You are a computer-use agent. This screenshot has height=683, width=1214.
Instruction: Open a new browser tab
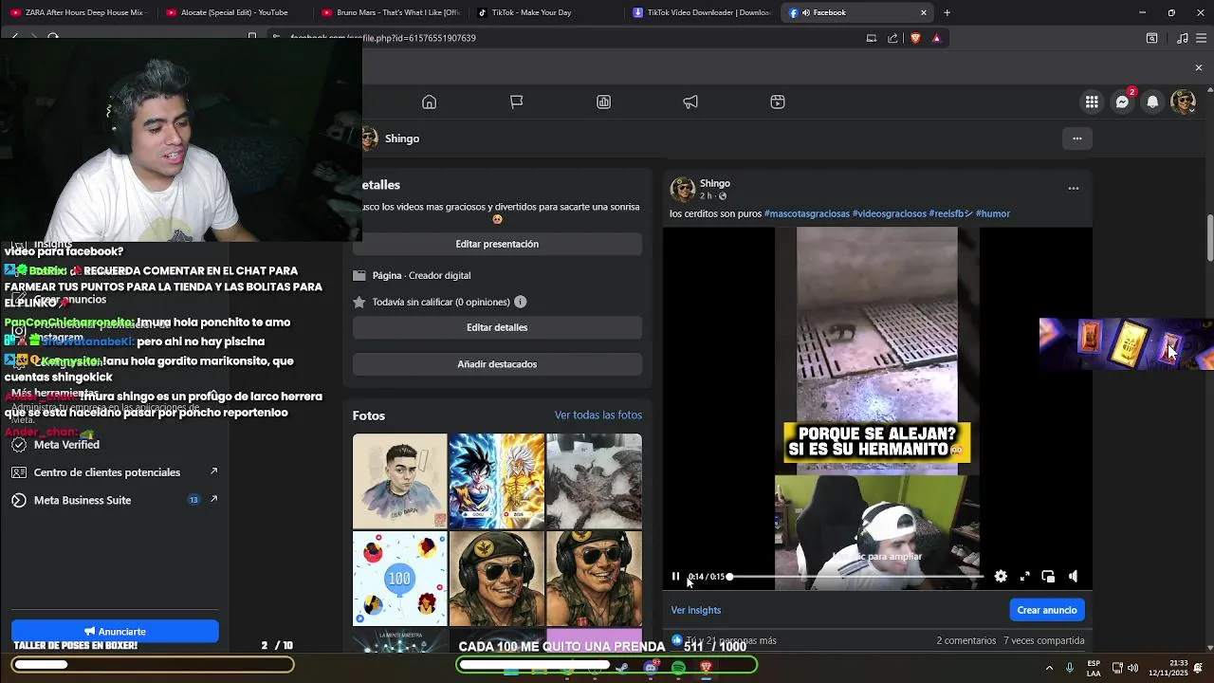click(947, 12)
